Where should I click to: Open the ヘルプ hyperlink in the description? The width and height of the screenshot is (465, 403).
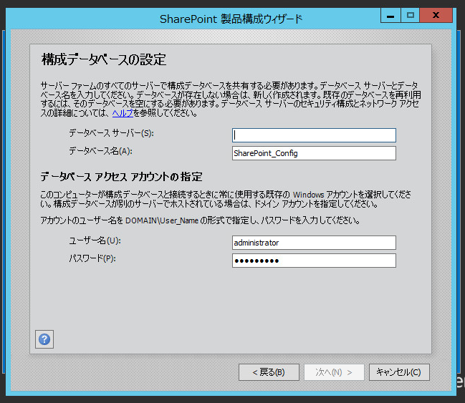(x=123, y=113)
